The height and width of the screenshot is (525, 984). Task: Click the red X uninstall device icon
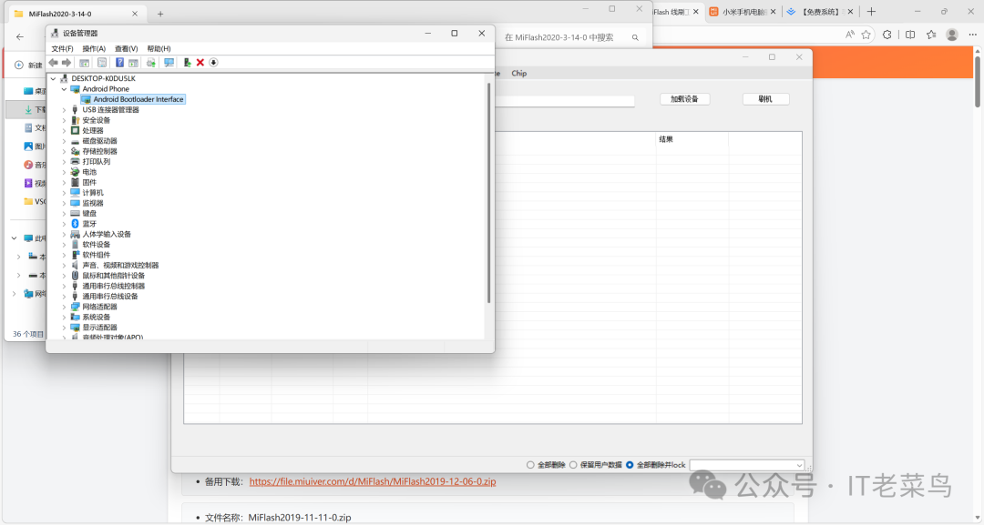click(200, 62)
